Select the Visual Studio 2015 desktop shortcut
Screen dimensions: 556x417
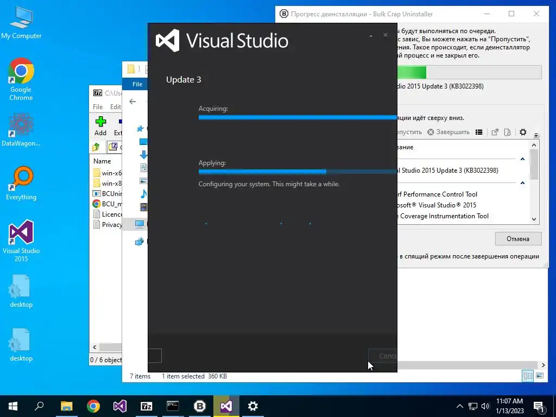[x=21, y=241]
